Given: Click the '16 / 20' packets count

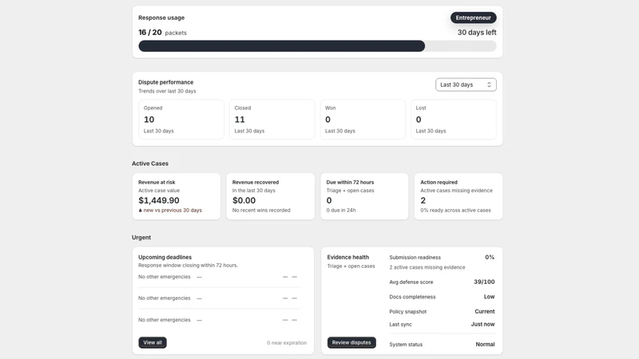Looking at the screenshot, I should pyautogui.click(x=150, y=32).
